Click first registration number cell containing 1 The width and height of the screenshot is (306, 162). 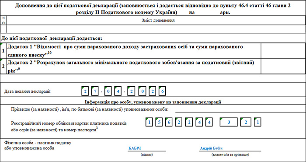point(149,122)
